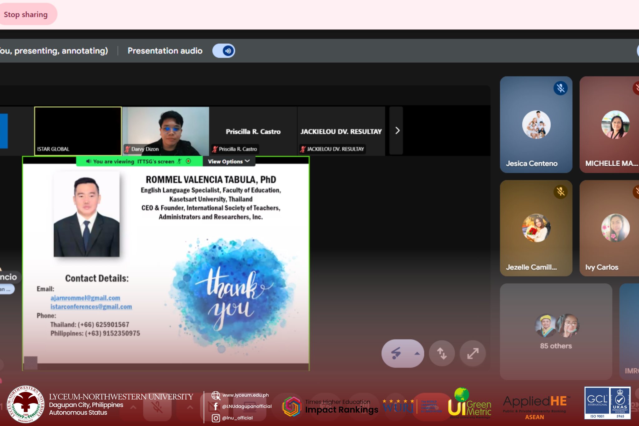Click the swap up-down arrows icon
639x426 pixels.
coord(442,353)
